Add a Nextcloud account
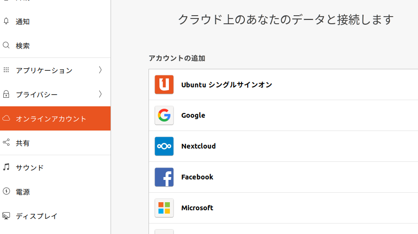This screenshot has height=234, width=418. tap(283, 146)
